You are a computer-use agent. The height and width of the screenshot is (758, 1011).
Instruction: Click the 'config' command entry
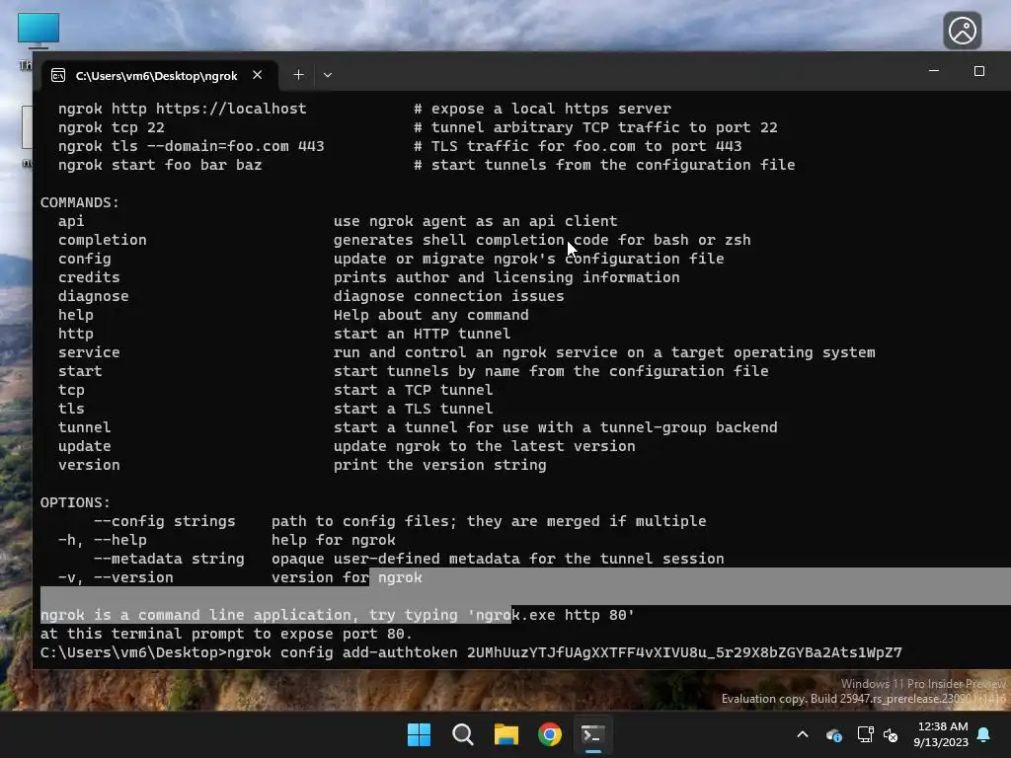pos(85,258)
